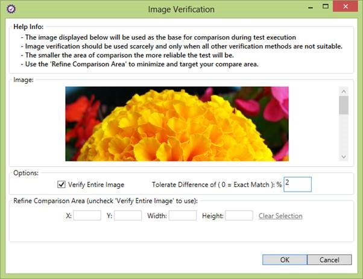Focus the Y coordinate input field
The width and height of the screenshot is (363, 279).
(x=128, y=216)
